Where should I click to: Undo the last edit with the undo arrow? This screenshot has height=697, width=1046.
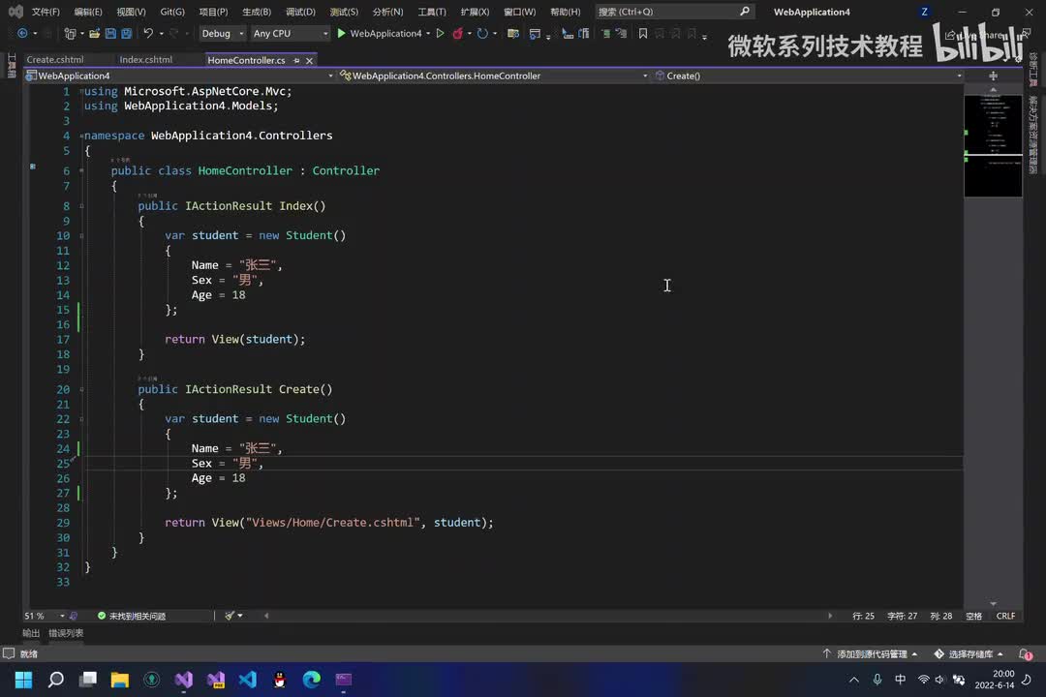pos(148,33)
